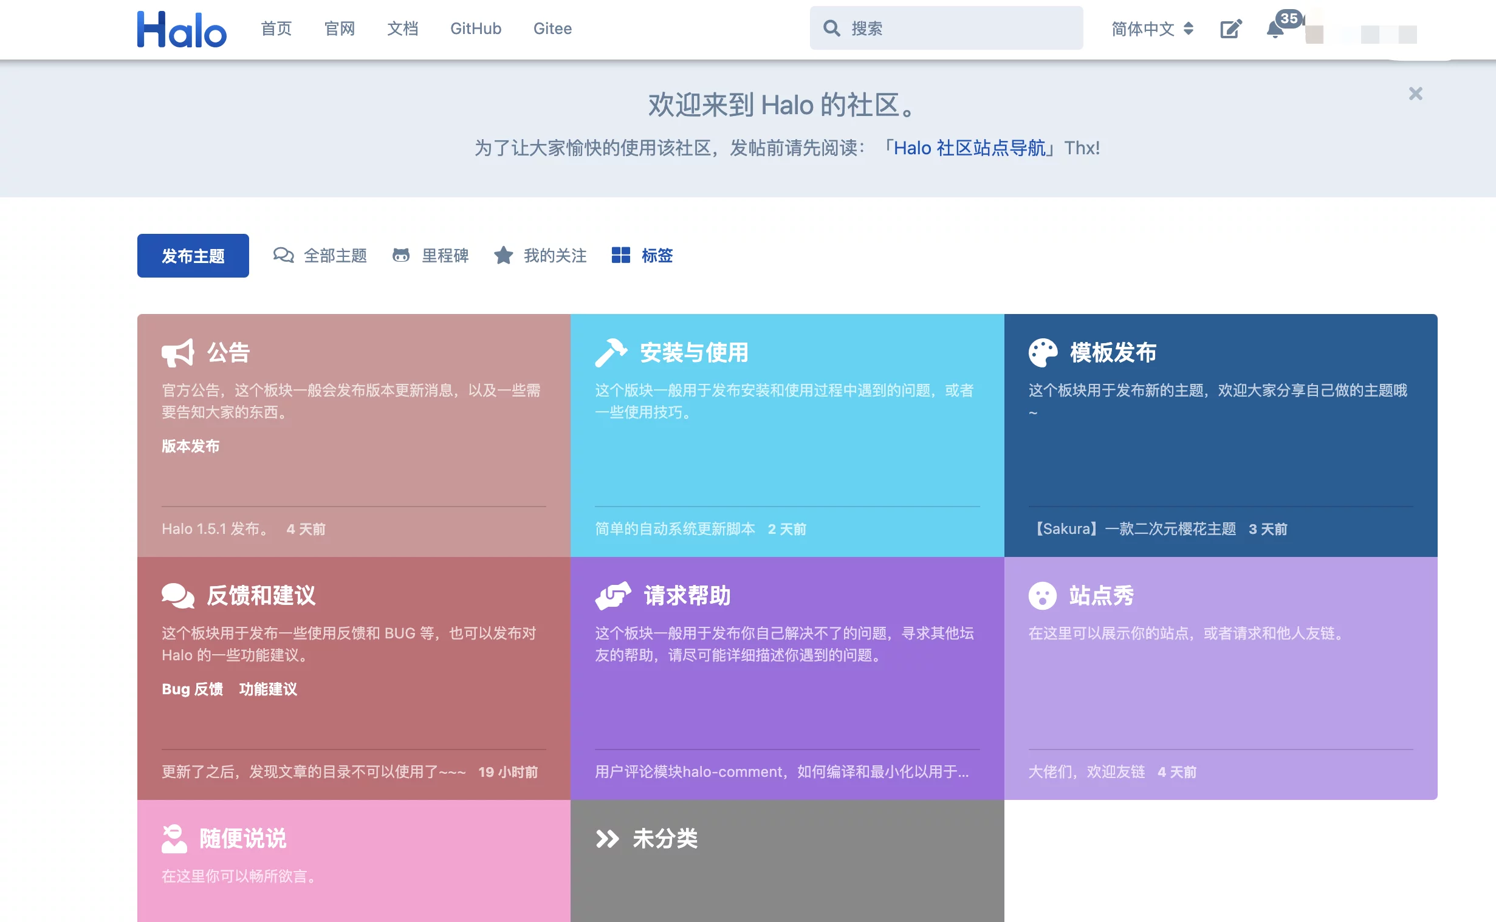Click the 随便说说 person icon
This screenshot has height=922, width=1496.
(174, 838)
